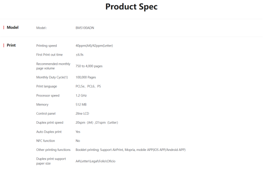Click the NFC function label
This screenshot has height=172, width=263.
pyautogui.click(x=45, y=141)
